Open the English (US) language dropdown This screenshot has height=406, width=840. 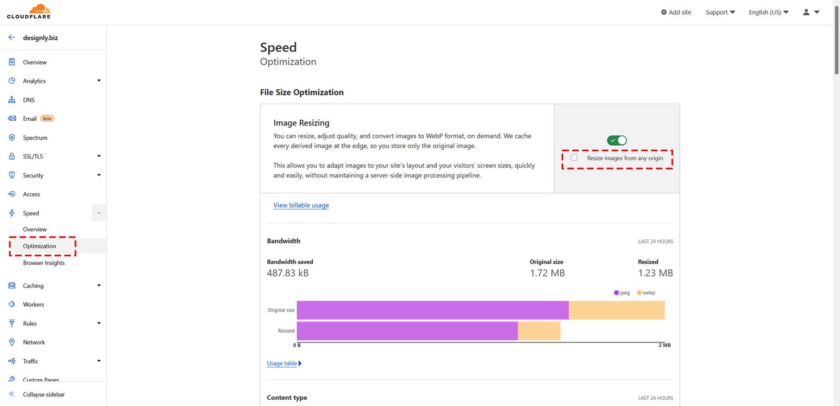[768, 12]
